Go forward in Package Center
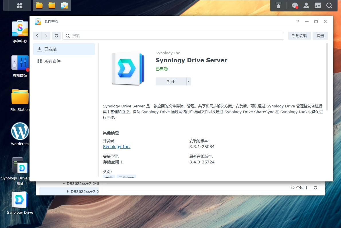 coord(46,36)
